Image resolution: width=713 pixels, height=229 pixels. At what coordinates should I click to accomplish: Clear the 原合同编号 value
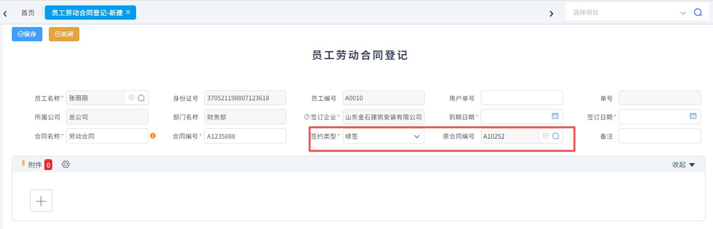coord(546,136)
